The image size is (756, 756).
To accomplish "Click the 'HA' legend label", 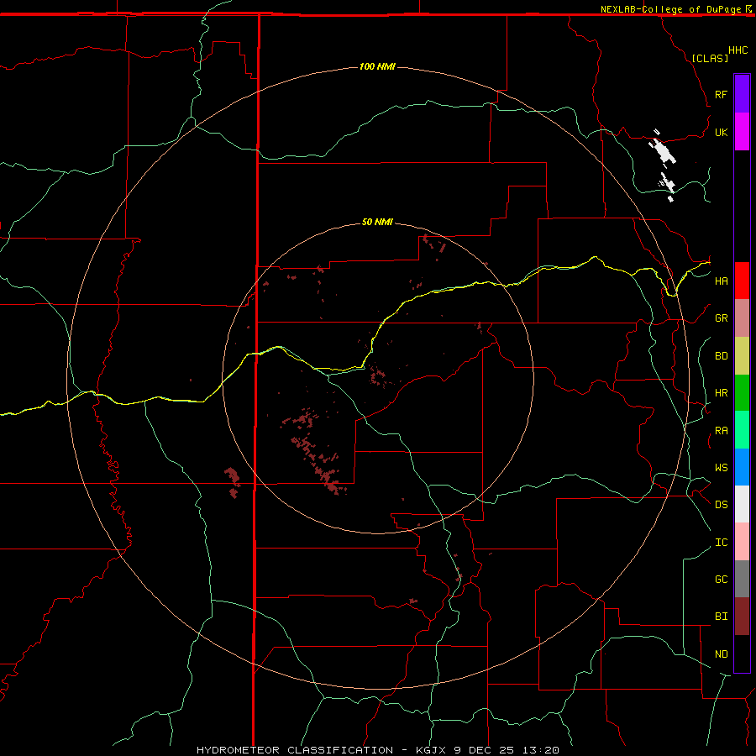I will (721, 281).
